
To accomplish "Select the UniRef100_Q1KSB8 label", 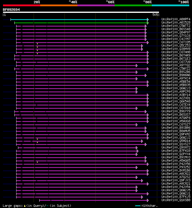I will click(176, 200).
